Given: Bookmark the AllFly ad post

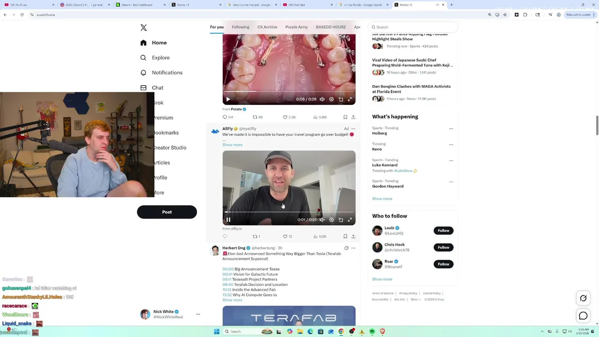Looking at the screenshot, I should 345,236.
